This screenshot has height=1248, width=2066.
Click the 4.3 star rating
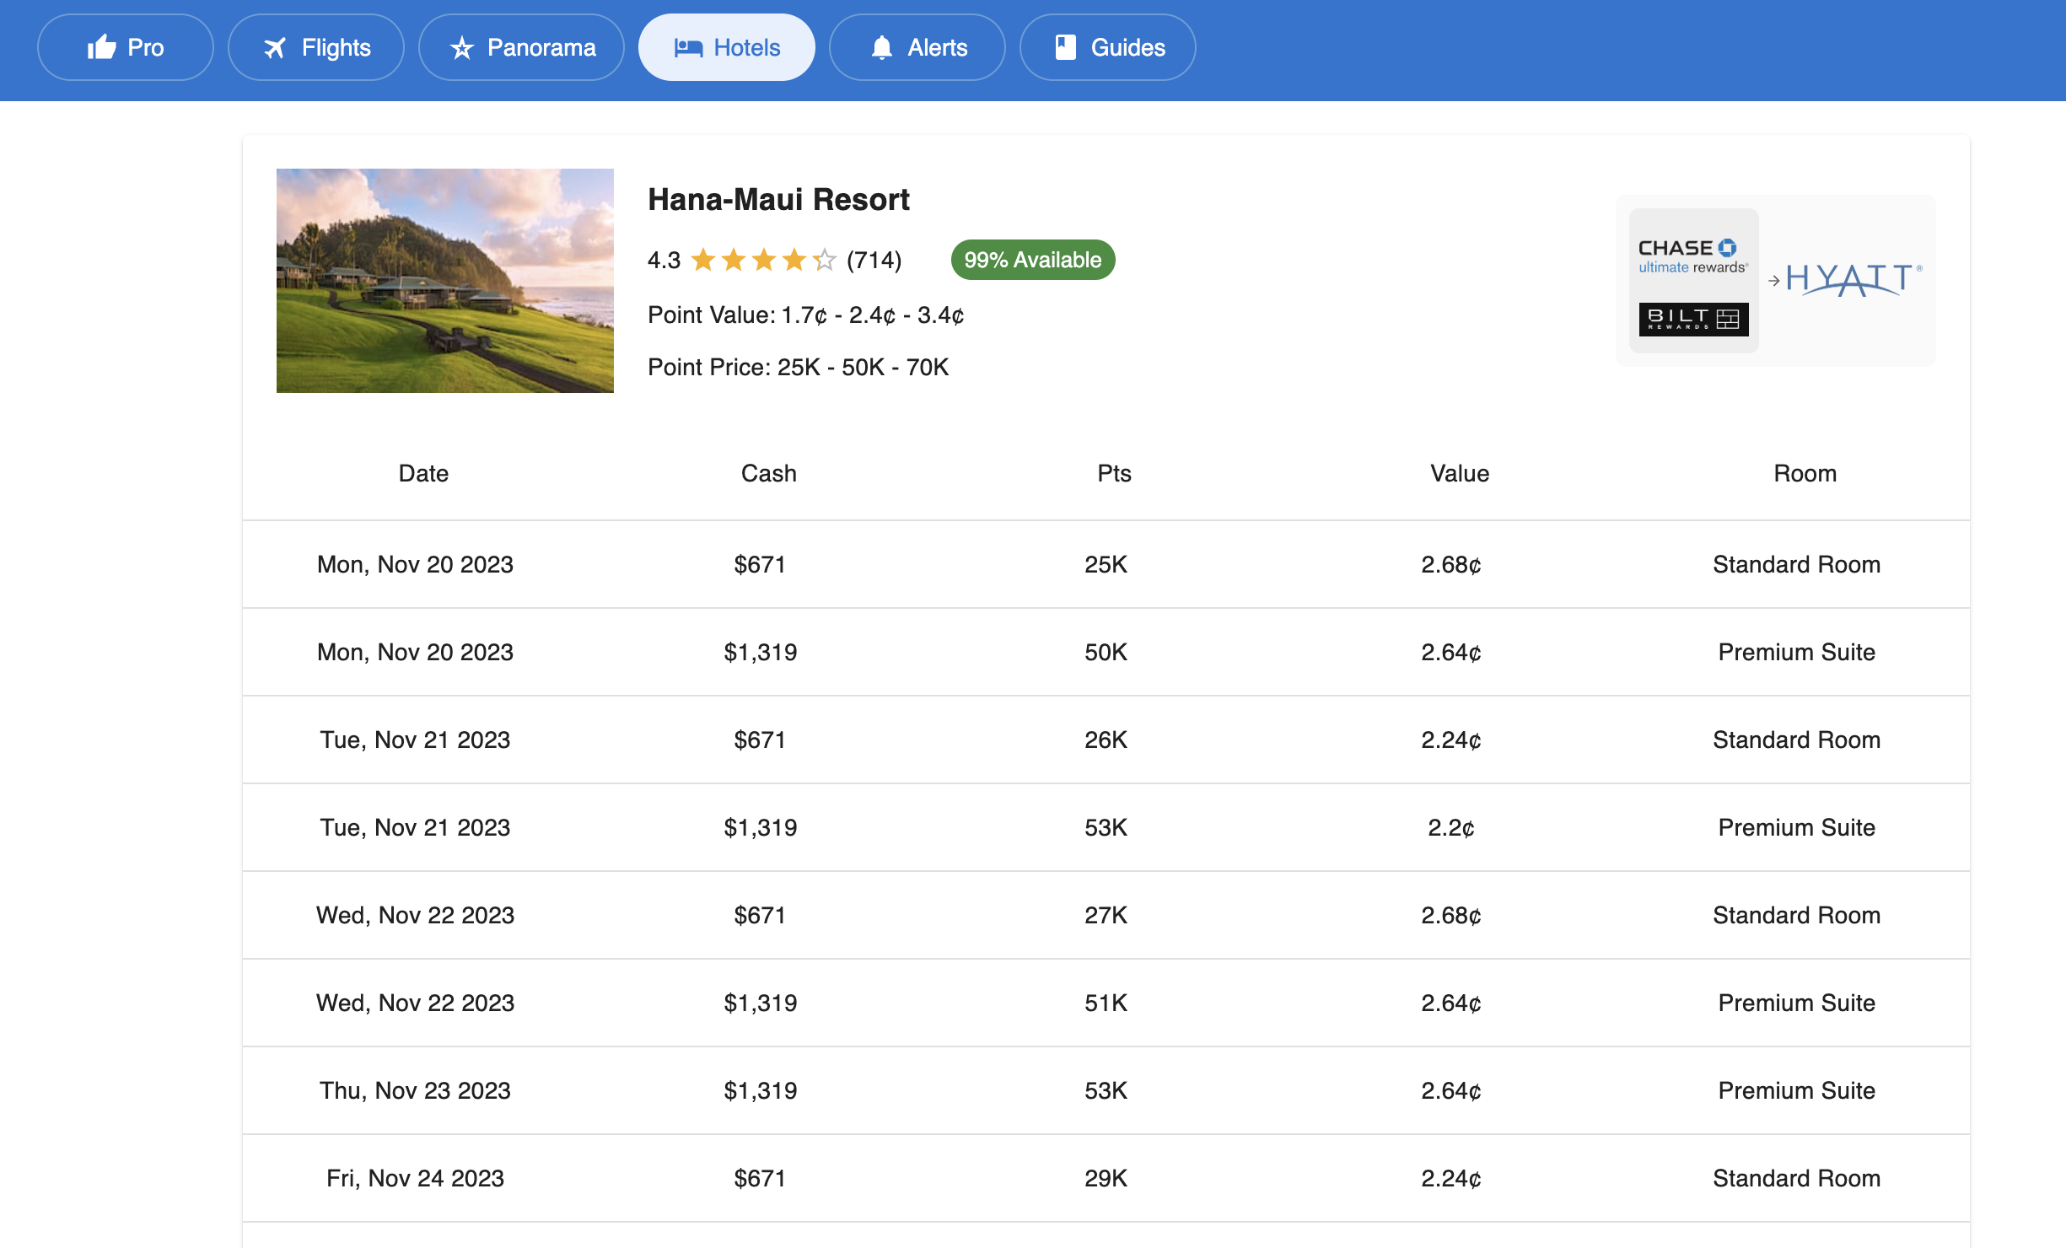(x=664, y=260)
